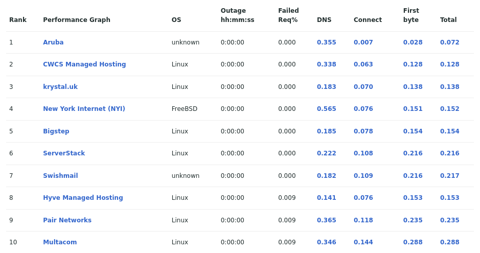Image resolution: width=480 pixels, height=253 pixels.
Task: Click Outage hh:mm:ss column header
Action: pyautogui.click(x=238, y=15)
